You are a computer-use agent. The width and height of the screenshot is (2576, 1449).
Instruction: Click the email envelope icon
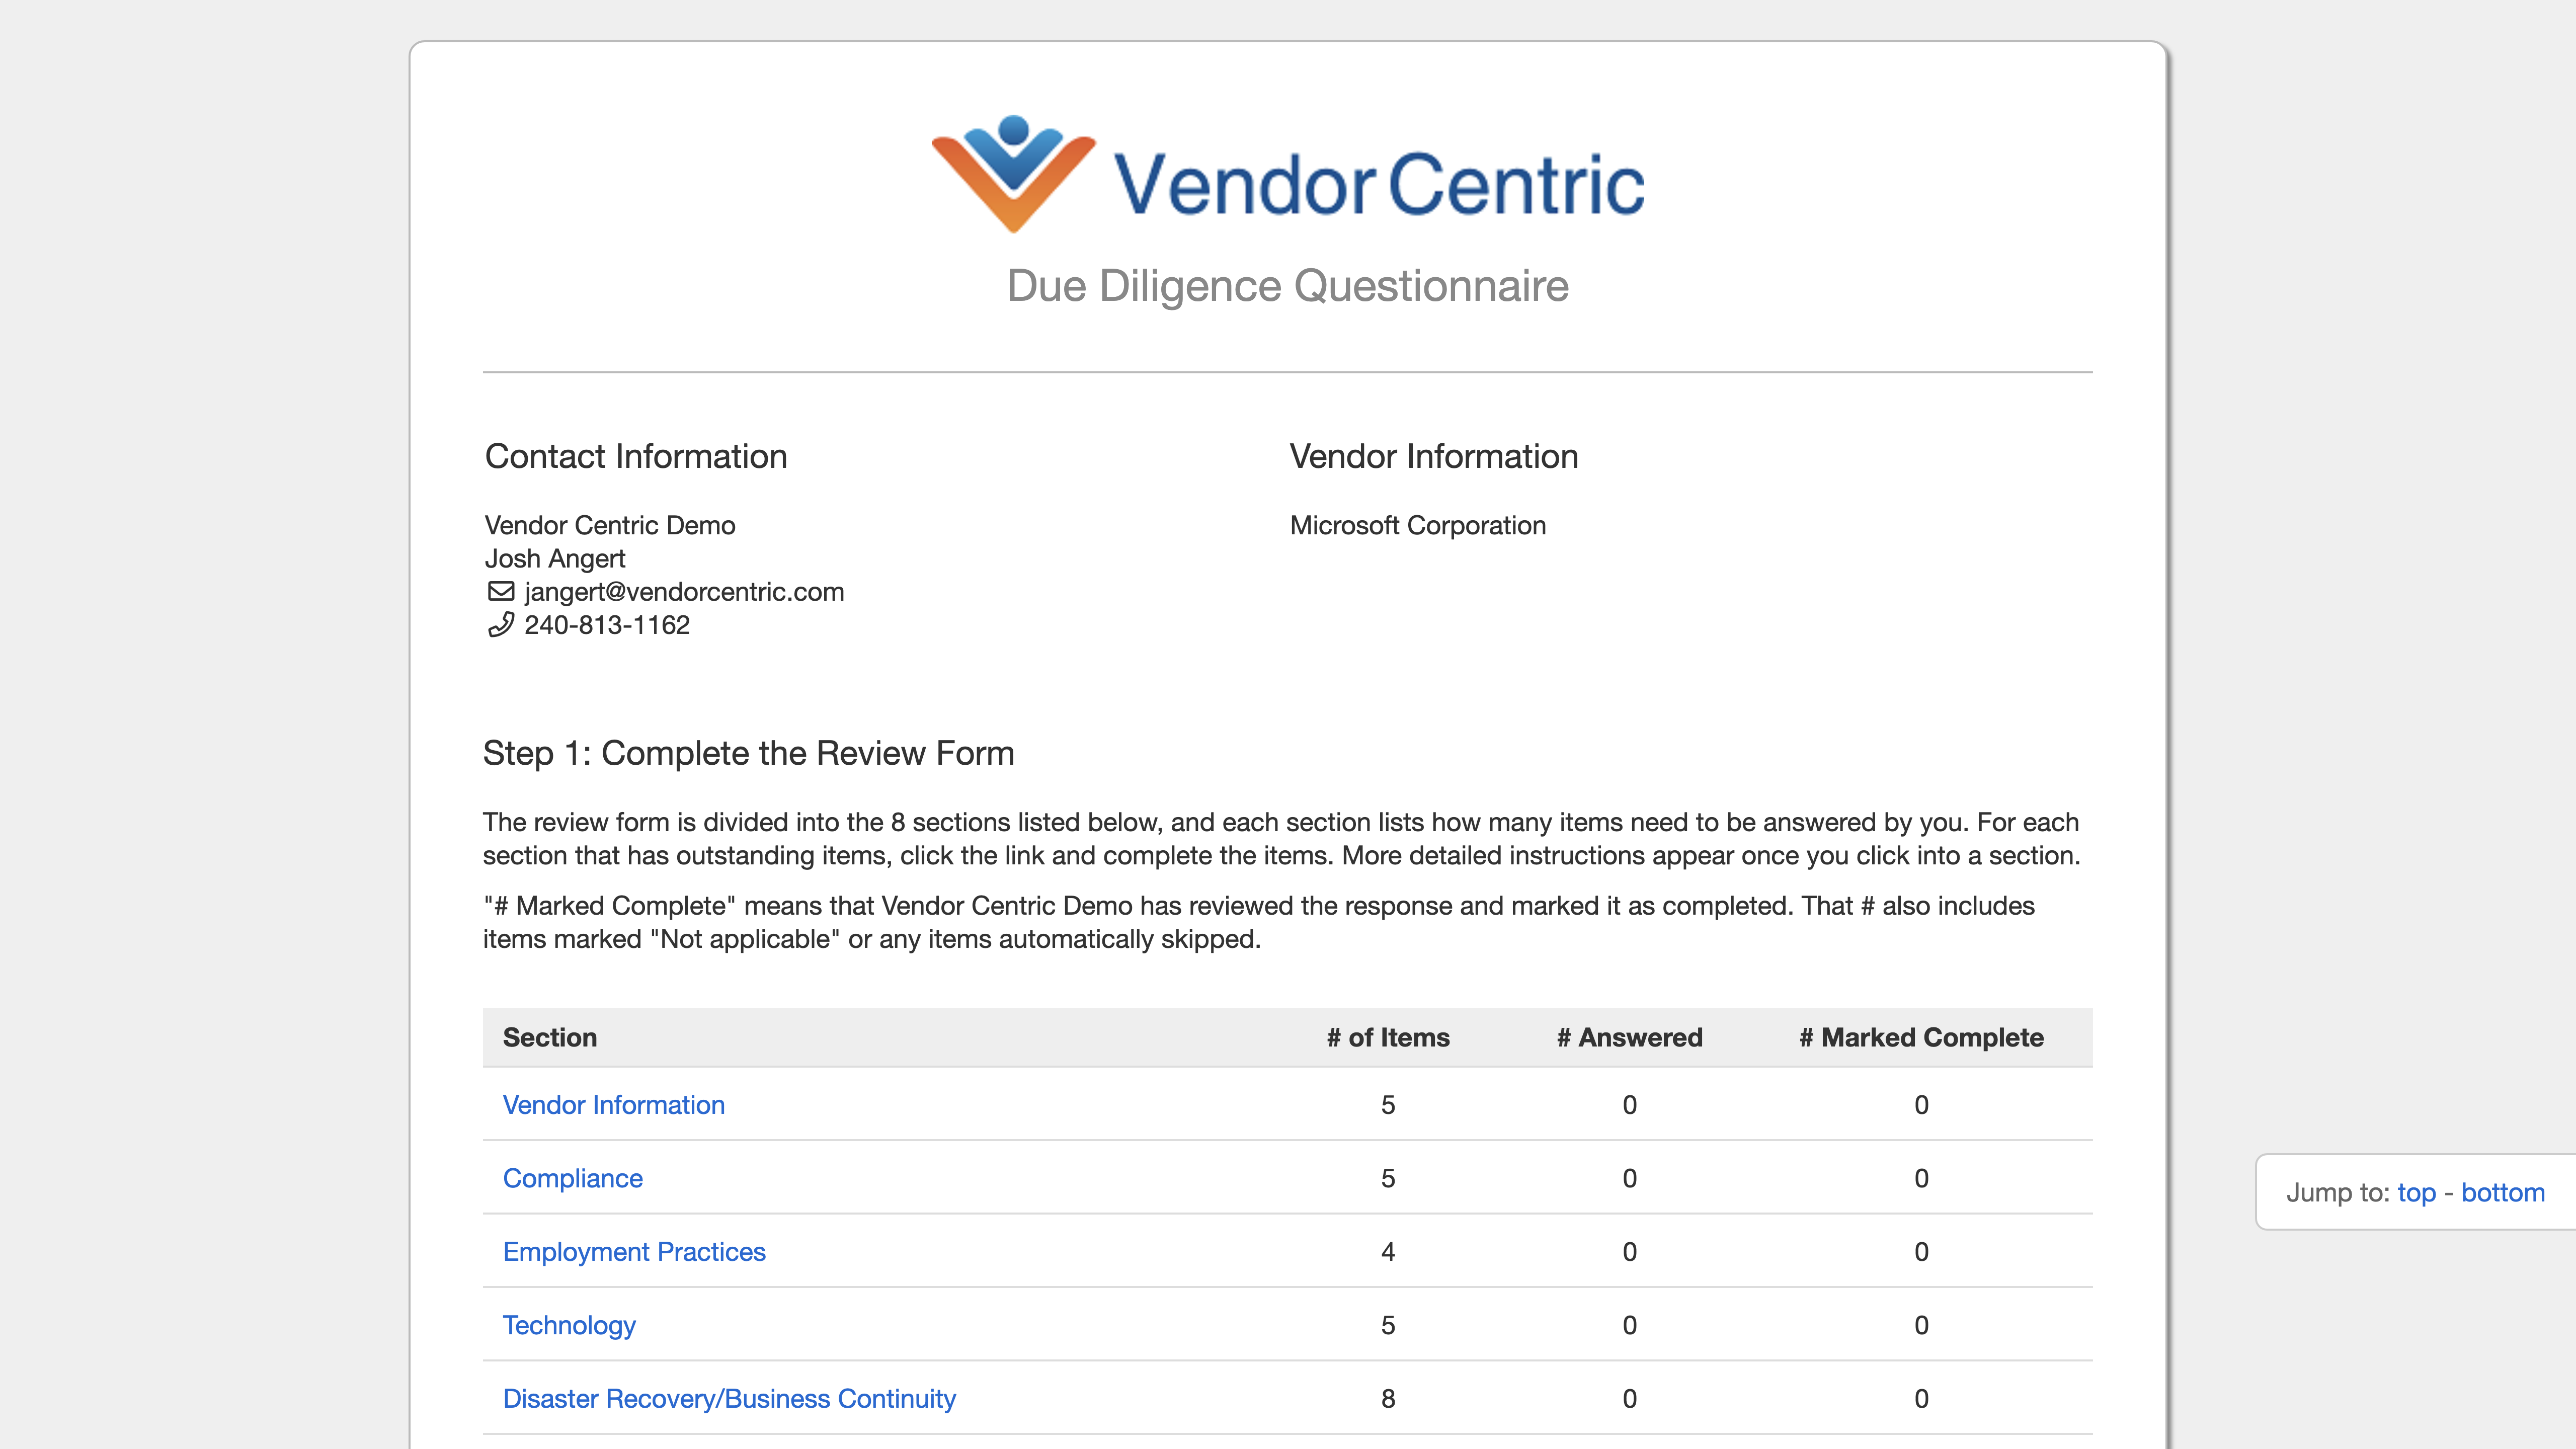pos(501,591)
